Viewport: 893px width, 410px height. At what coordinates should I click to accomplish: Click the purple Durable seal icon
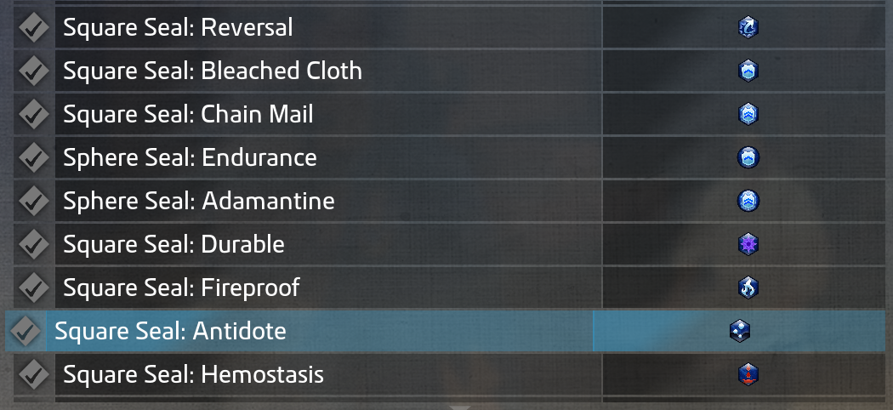748,245
